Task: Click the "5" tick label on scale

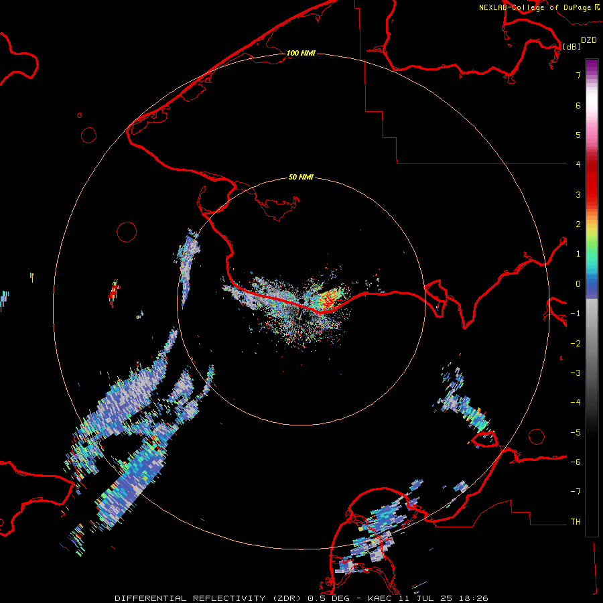Action: point(578,135)
